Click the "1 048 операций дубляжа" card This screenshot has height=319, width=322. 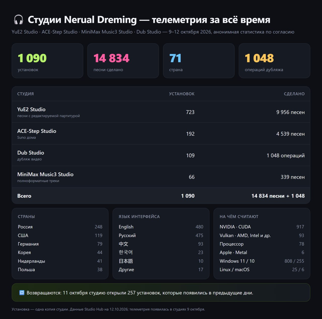click(274, 61)
